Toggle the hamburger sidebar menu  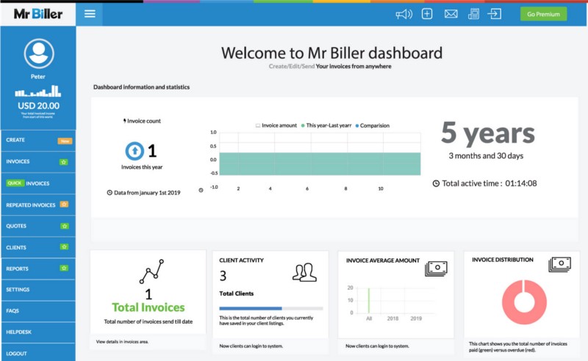click(x=90, y=14)
